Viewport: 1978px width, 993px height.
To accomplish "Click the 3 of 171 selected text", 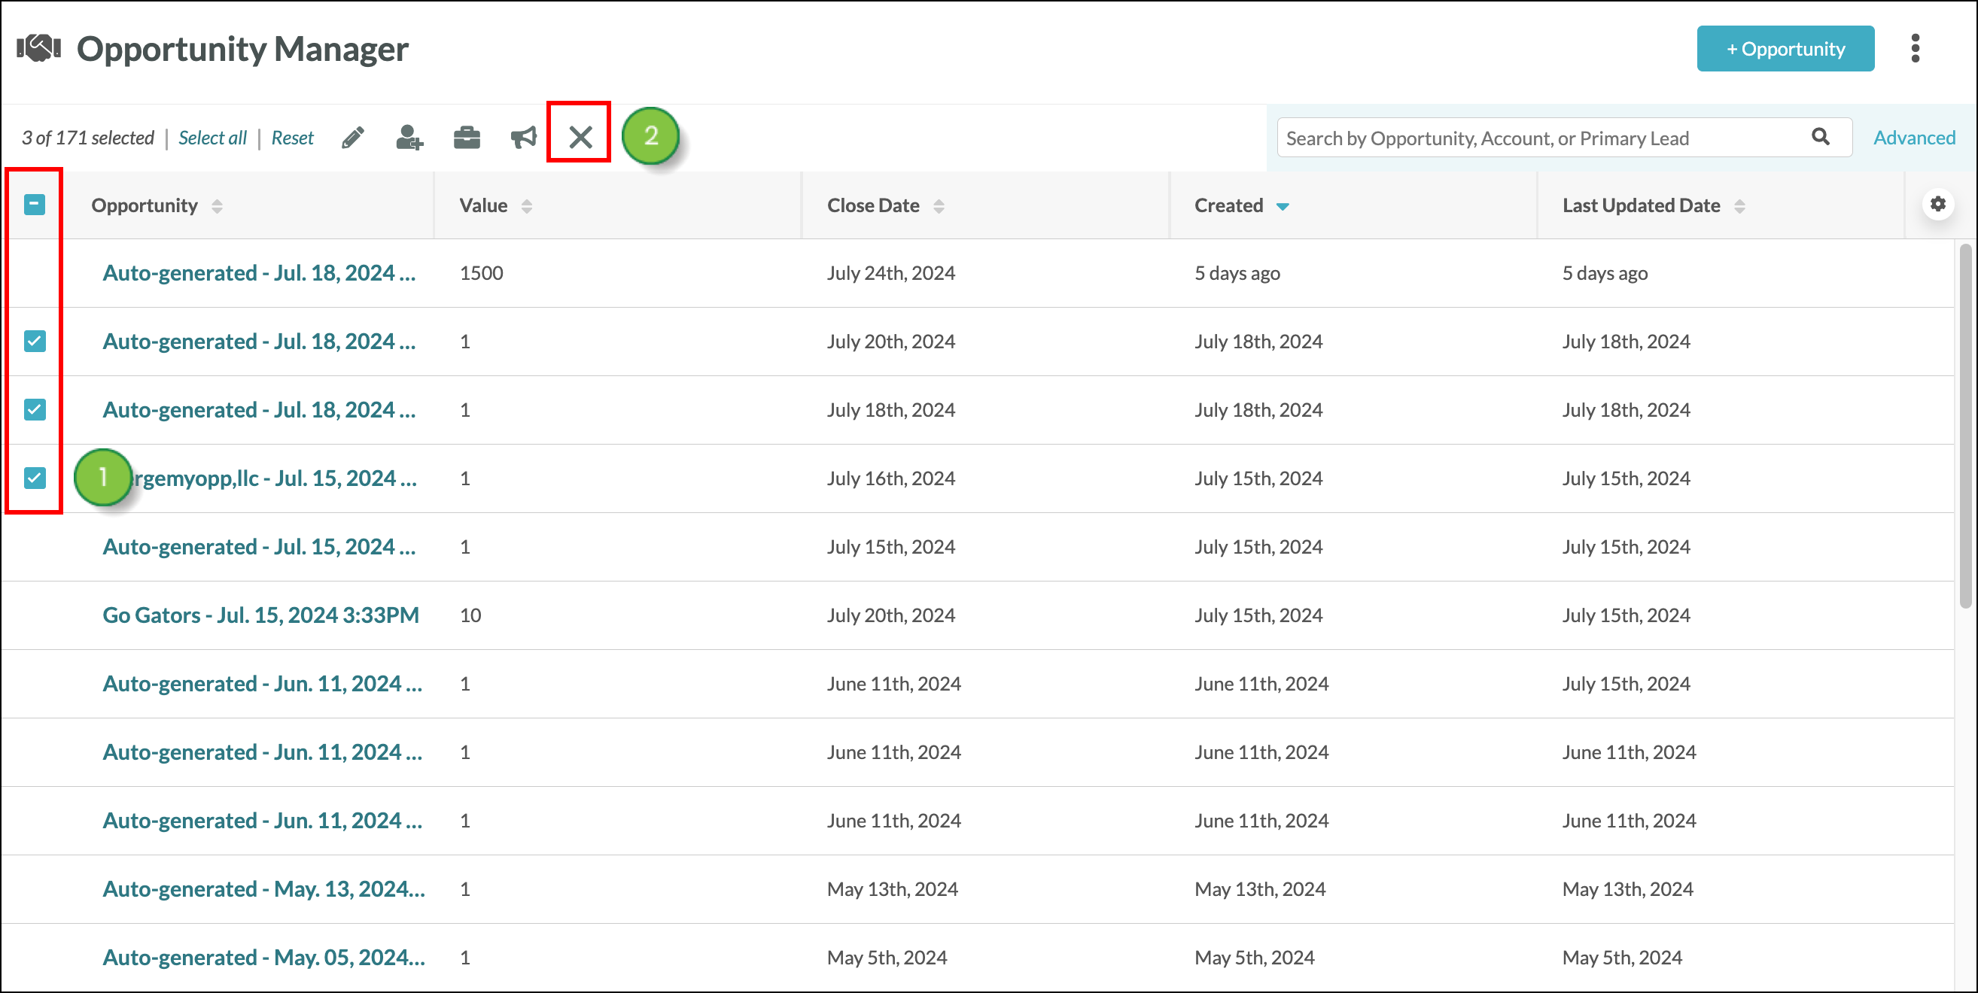I will tap(87, 138).
